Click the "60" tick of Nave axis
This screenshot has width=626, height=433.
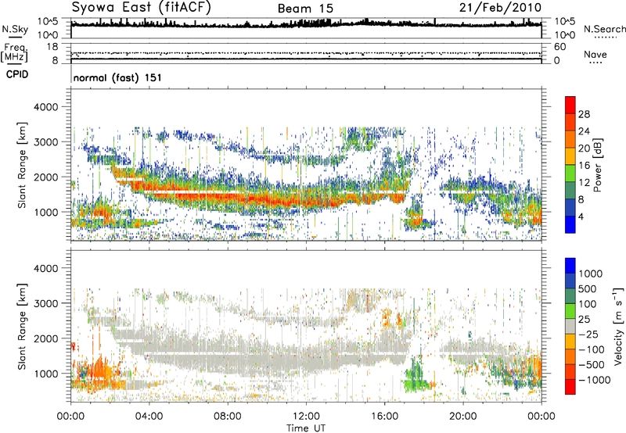coord(559,47)
